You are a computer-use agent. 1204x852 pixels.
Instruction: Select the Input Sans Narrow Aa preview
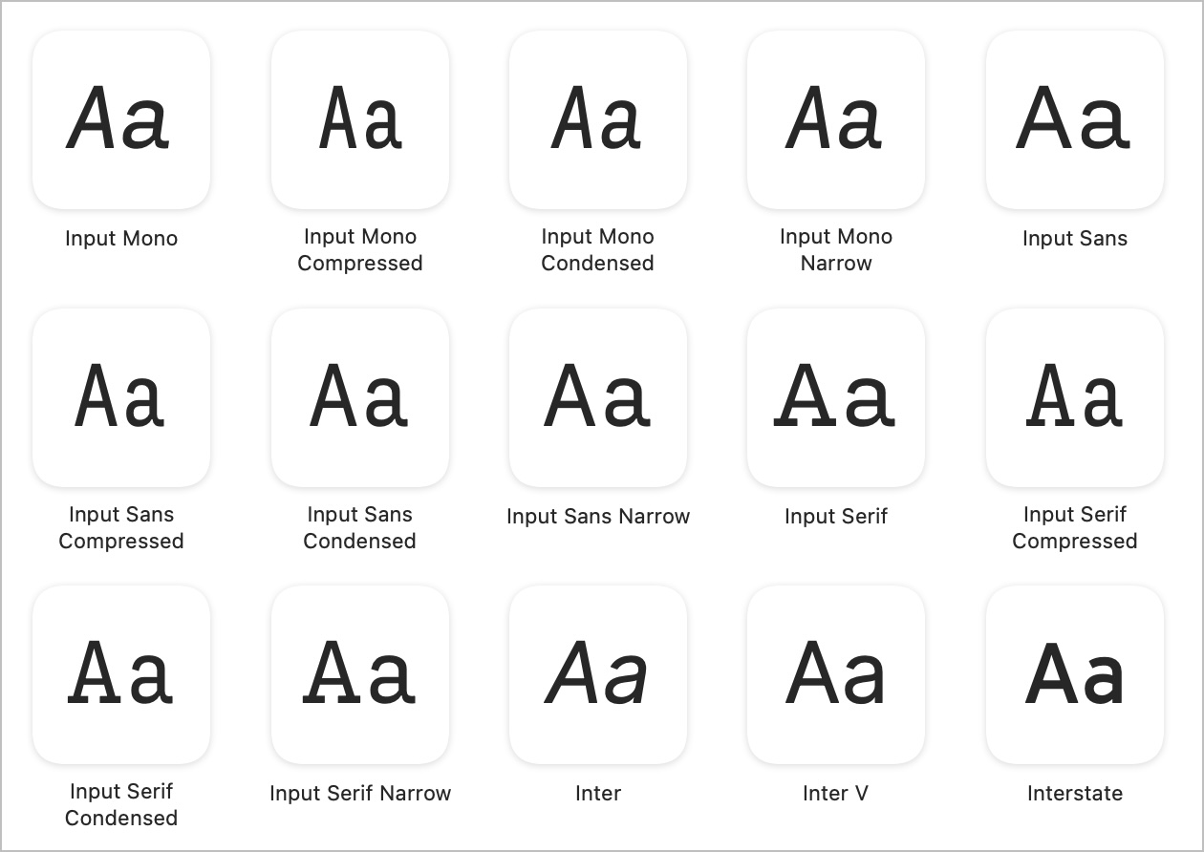tap(598, 397)
